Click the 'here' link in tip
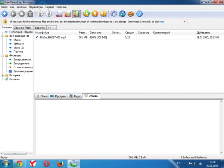This screenshot has width=224, height=168. point(162,22)
